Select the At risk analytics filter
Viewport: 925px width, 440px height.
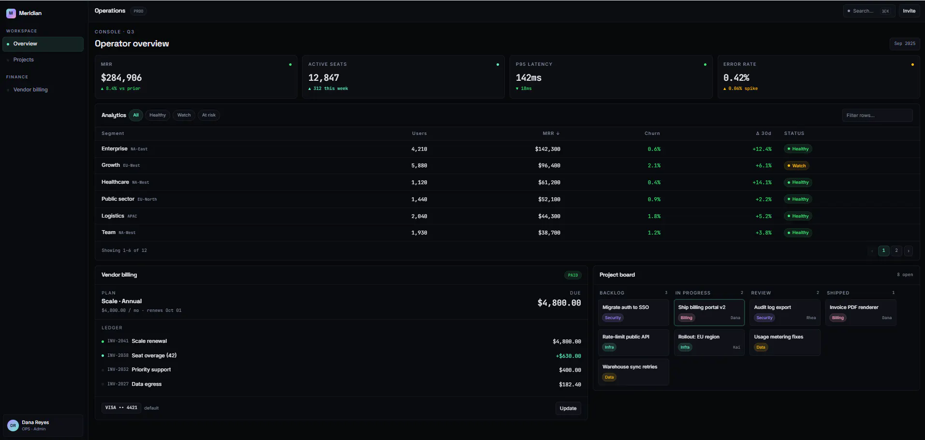209,115
